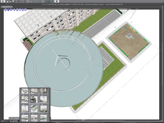Click the playground park 3D model
Image resolution: width=164 pixels, height=123 pixels.
(129, 42)
